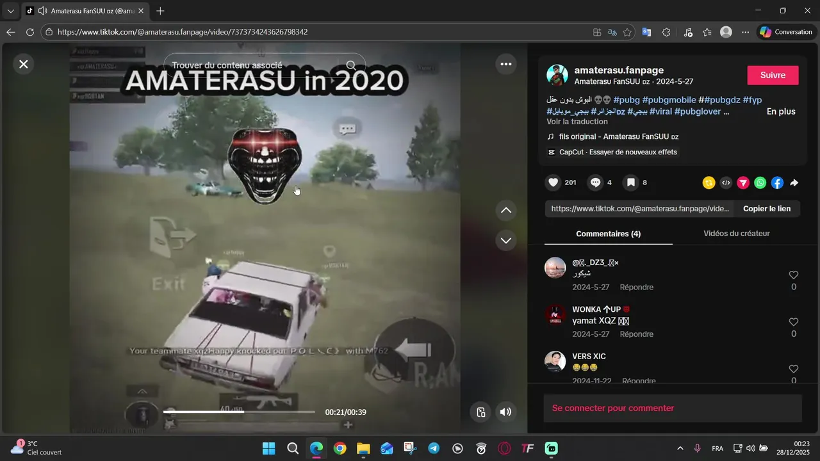Open the weather widget '3°C Ciel couvert'
This screenshot has width=820, height=461.
[37, 448]
